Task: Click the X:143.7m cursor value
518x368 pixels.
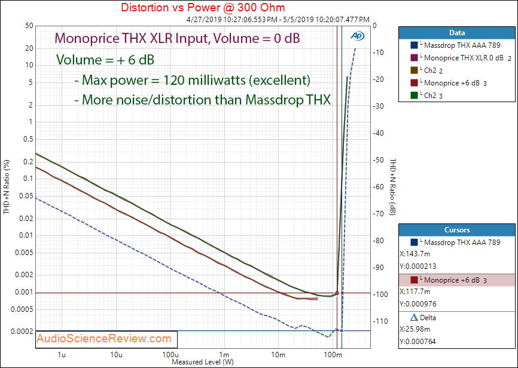Action: click(415, 254)
